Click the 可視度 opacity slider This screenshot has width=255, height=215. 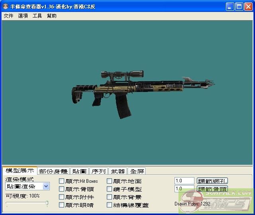coord(27,203)
